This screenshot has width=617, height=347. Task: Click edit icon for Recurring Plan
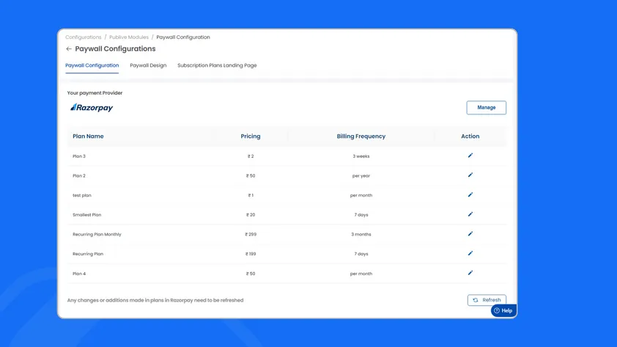[470, 254]
